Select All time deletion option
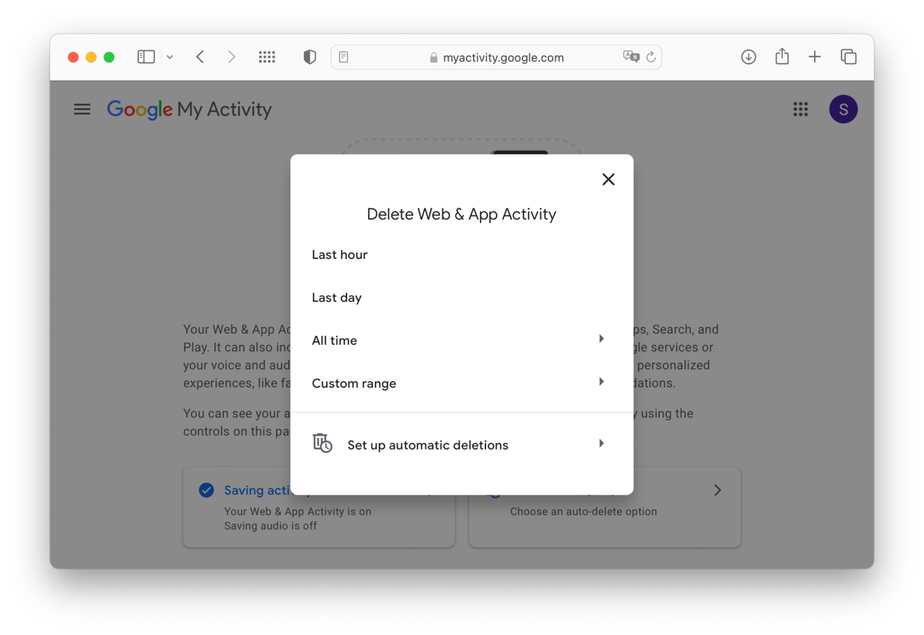The width and height of the screenshot is (924, 635). pyautogui.click(x=461, y=340)
